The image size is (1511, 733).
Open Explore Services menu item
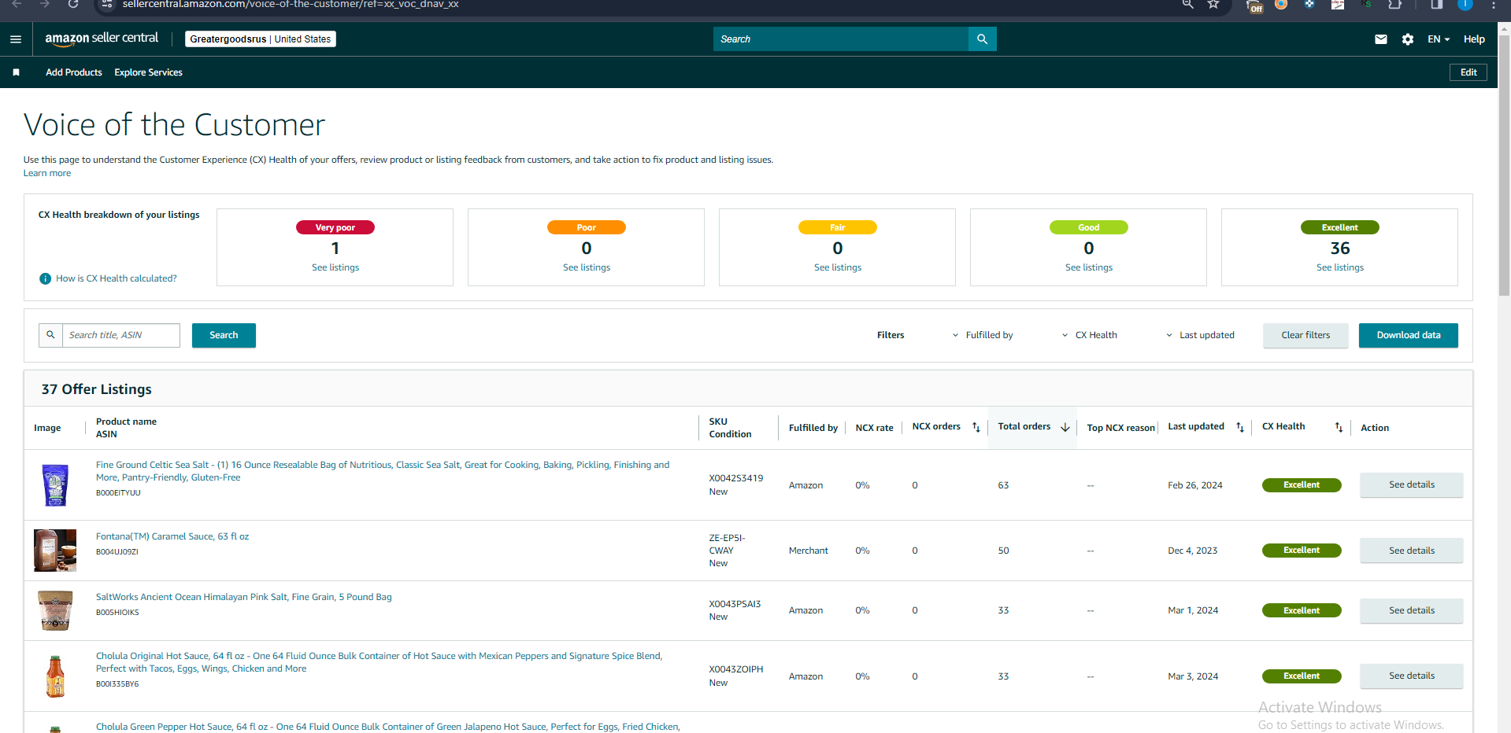click(x=148, y=72)
